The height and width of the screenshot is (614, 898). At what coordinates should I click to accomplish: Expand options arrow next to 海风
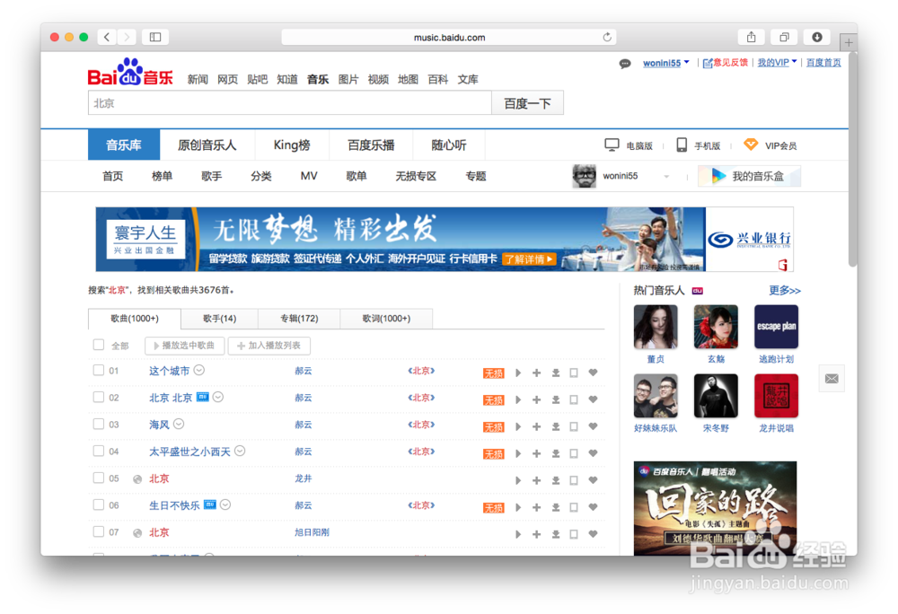[x=179, y=424]
